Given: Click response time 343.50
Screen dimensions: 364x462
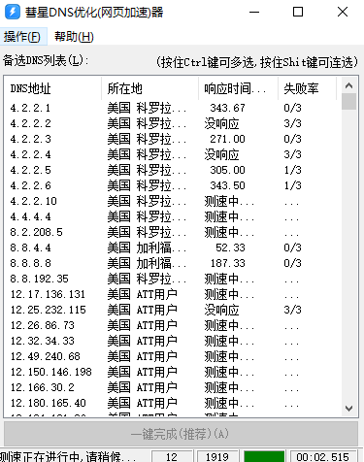Looking at the screenshot, I should point(227,185).
